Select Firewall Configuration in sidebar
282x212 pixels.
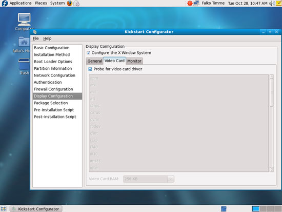pos(57,89)
